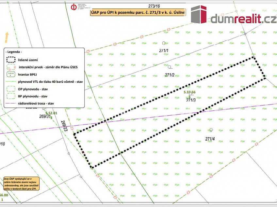Click the Legenda heading
The image size is (277, 207).
[14, 52]
